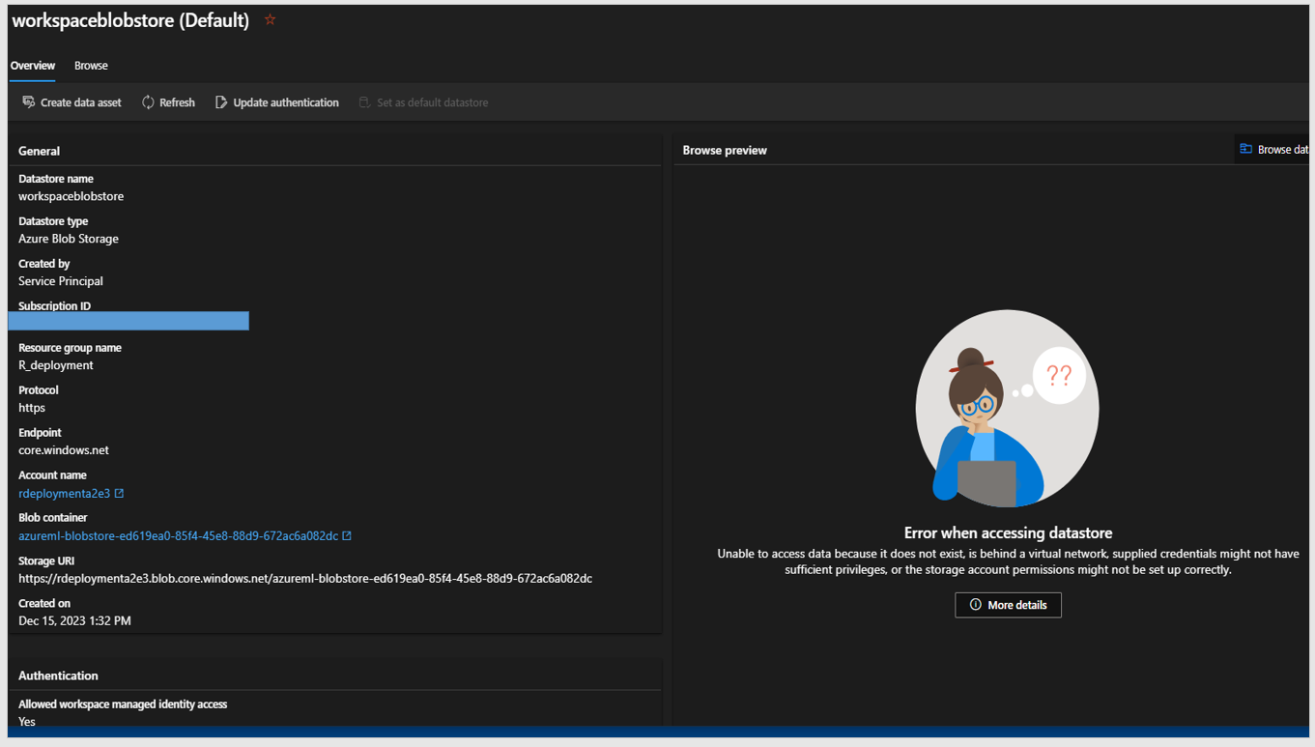
Task: Open the azureml-blobstore container link
Action: [179, 535]
